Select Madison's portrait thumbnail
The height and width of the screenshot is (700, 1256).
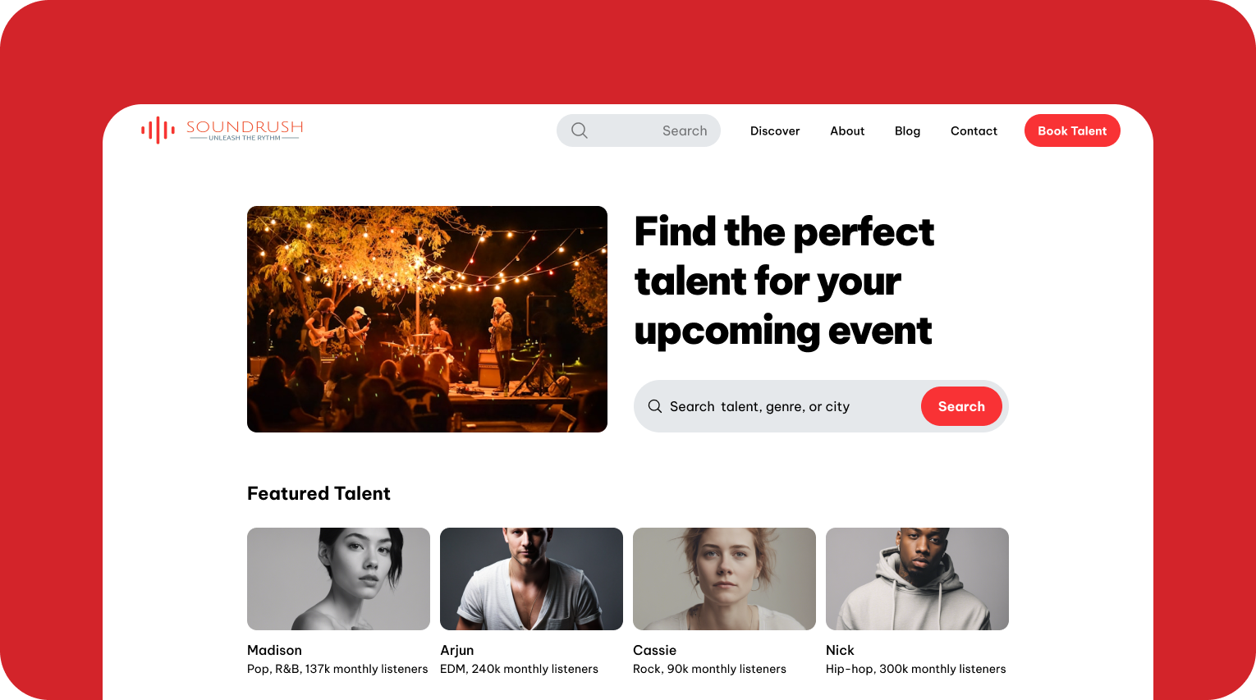point(338,579)
